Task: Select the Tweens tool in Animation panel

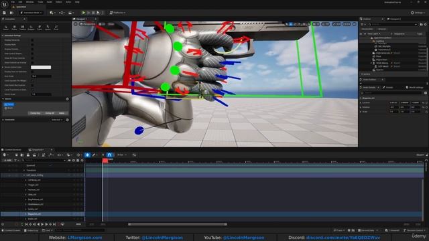Action: pyautogui.click(x=23, y=27)
